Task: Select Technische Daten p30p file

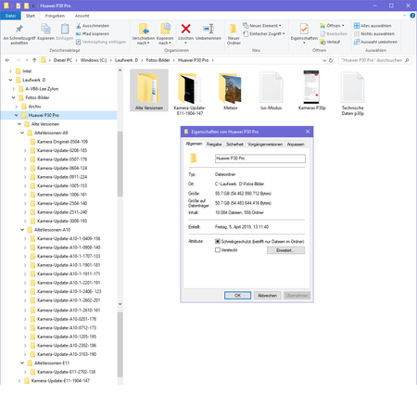Action: pyautogui.click(x=352, y=94)
